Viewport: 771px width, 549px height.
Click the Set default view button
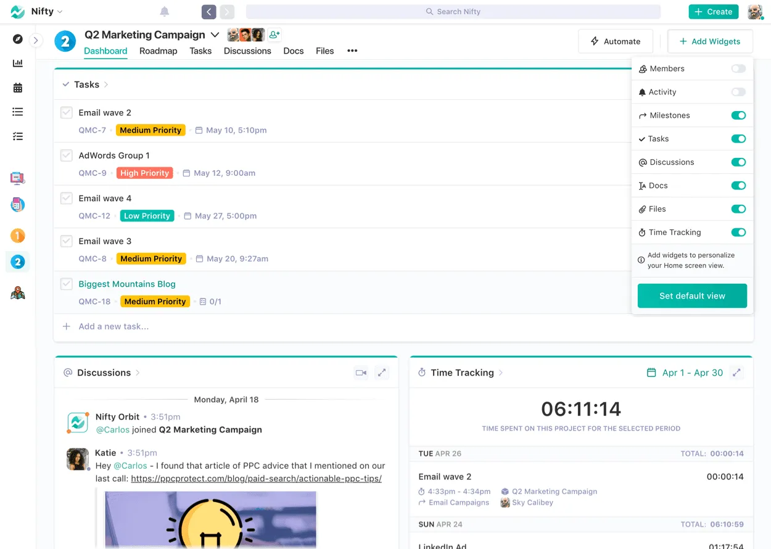(692, 295)
